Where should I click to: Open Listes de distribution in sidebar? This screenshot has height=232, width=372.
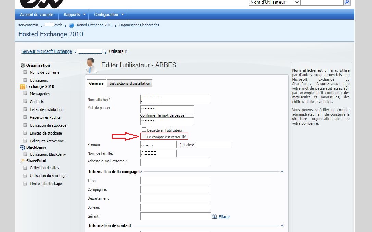click(x=47, y=109)
